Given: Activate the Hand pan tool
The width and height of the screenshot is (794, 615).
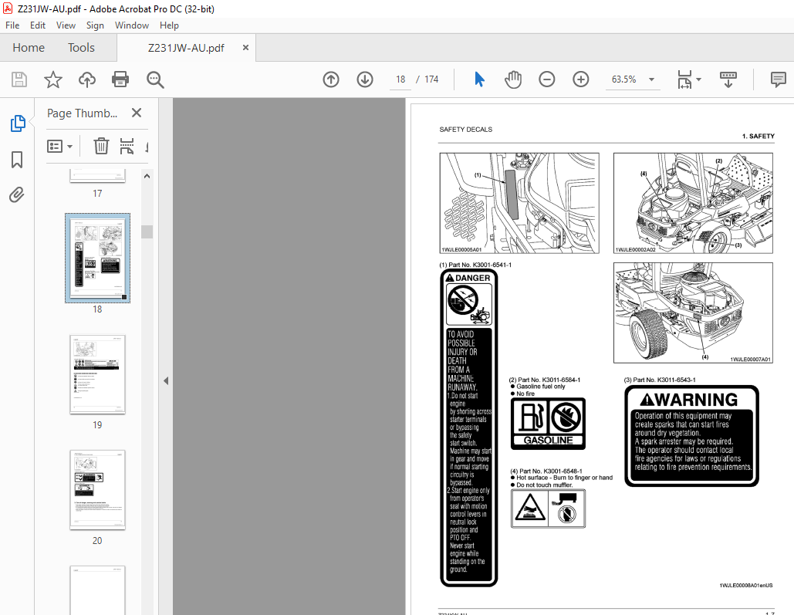Looking at the screenshot, I should [513, 79].
